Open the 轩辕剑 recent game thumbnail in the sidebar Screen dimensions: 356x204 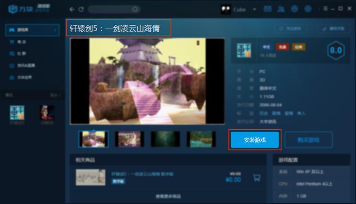point(17,113)
